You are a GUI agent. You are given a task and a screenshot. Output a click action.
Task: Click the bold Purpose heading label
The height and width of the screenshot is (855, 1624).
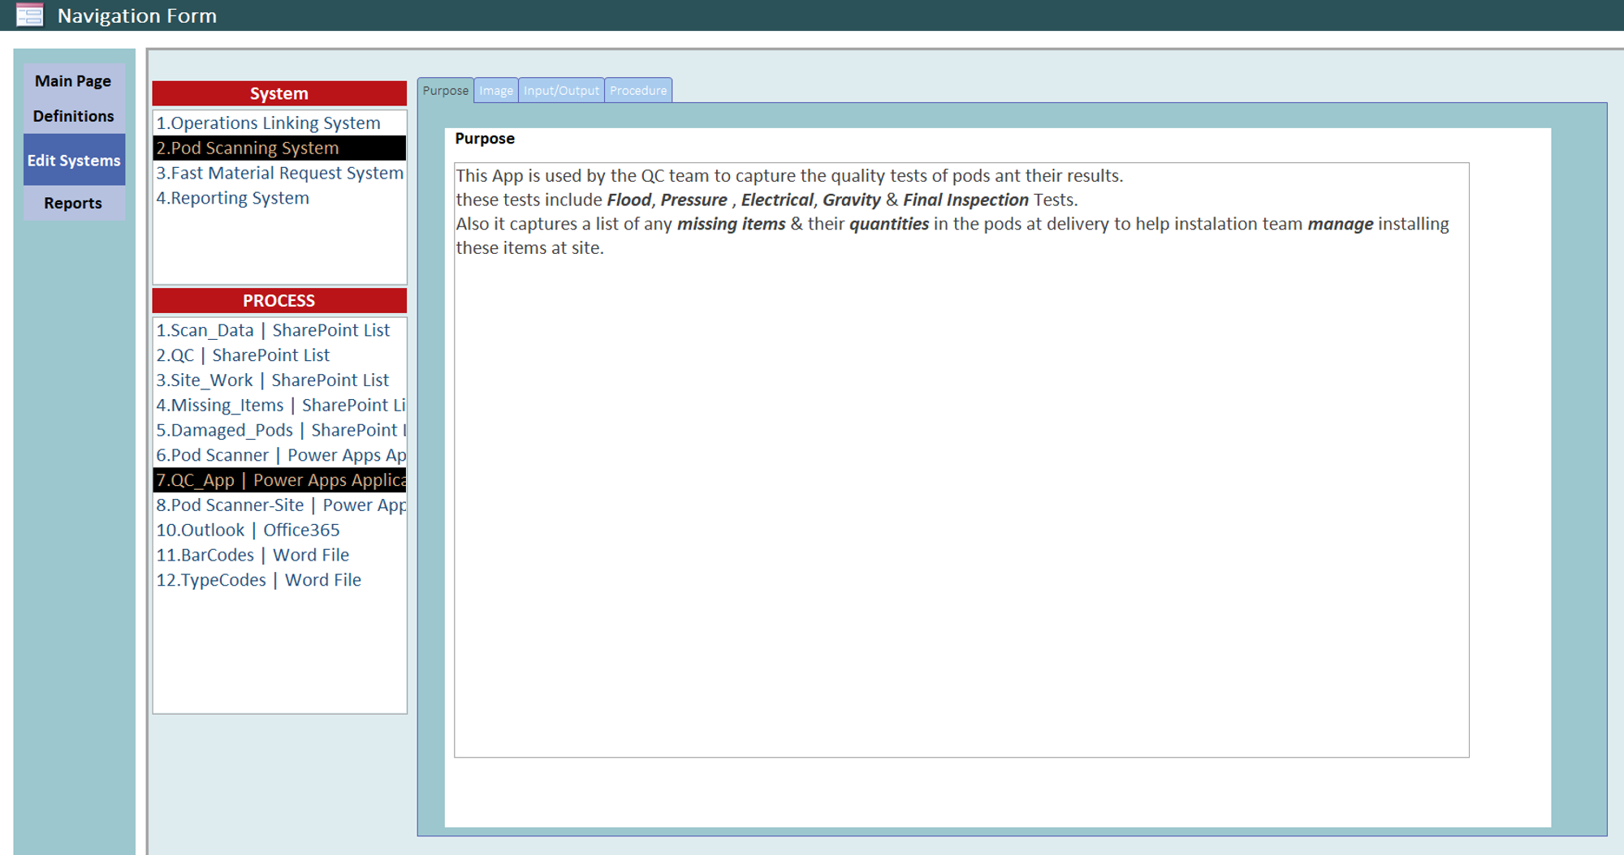click(485, 139)
